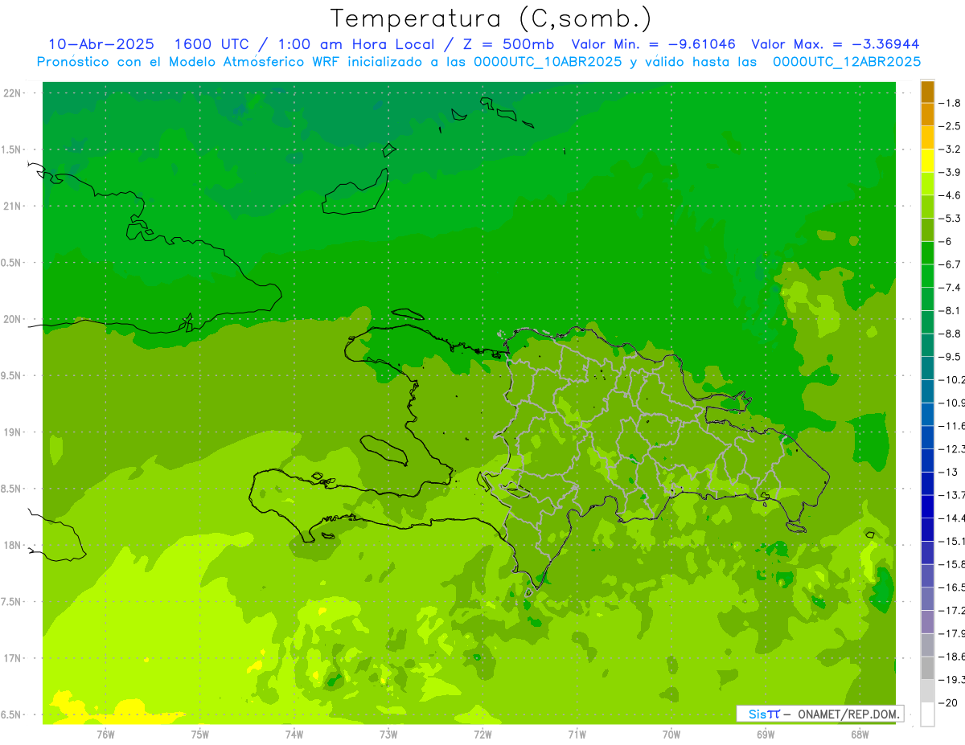The image size is (965, 745).
Task: Click the '-2.5' colorbar value
Action: 950,126
